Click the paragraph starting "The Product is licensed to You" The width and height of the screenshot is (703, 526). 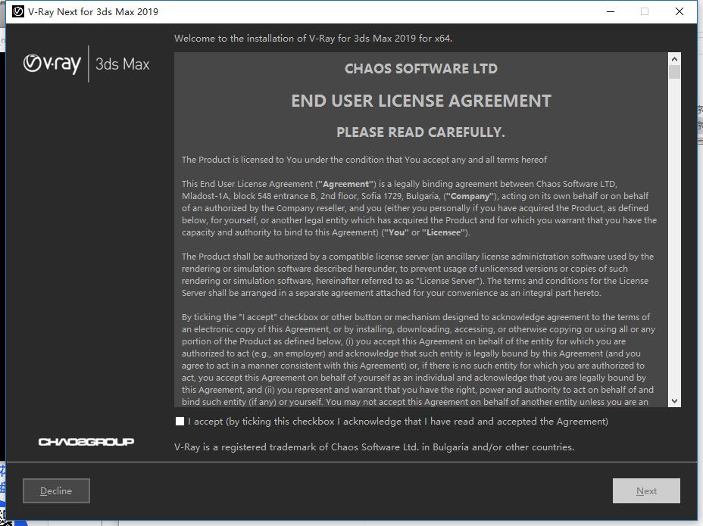[364, 160]
